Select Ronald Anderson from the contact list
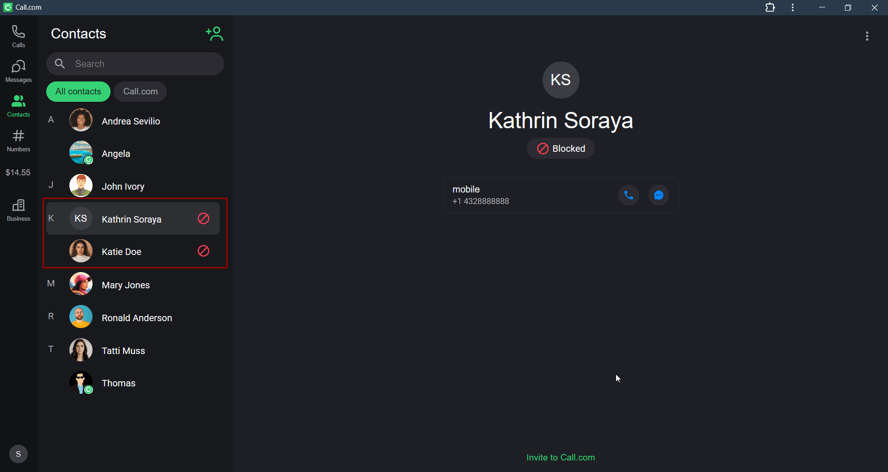This screenshot has width=888, height=472. point(136,318)
